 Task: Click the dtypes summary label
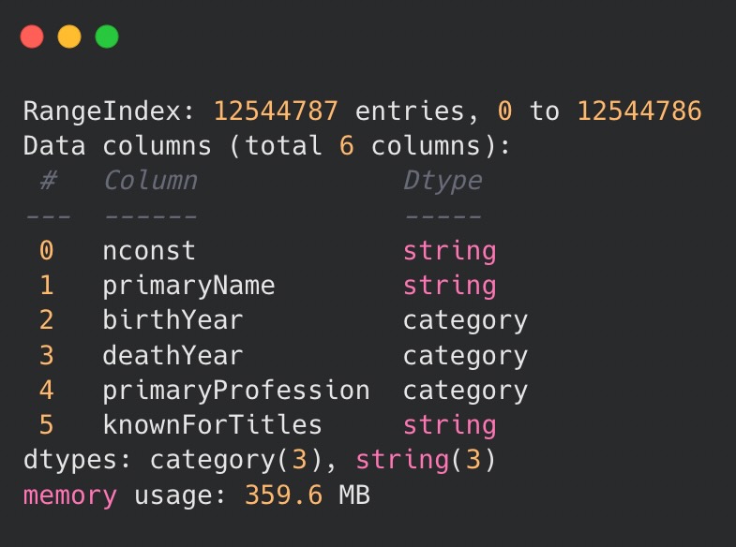[77, 460]
